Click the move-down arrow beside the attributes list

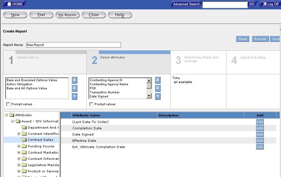[158, 88]
